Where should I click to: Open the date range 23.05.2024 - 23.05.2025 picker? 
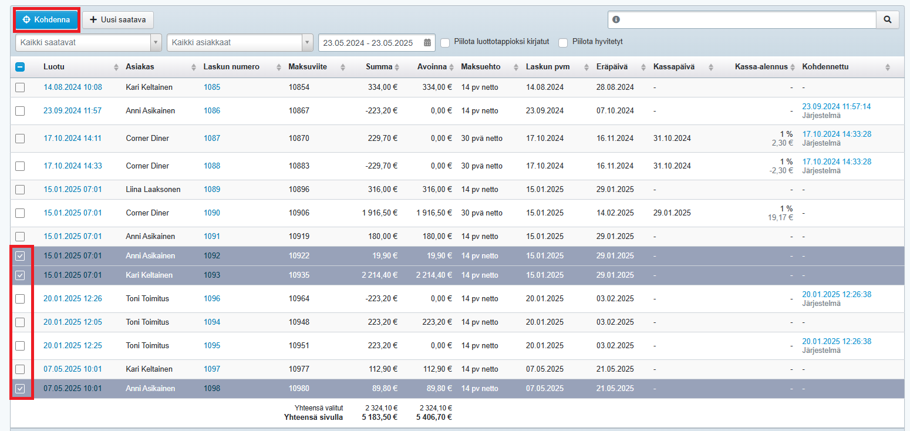pos(370,43)
